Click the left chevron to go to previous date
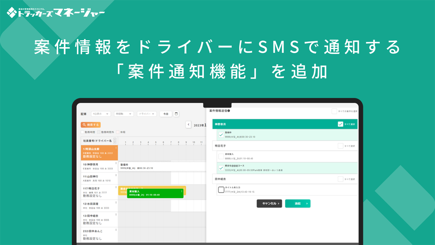The width and height of the screenshot is (435, 245). pyautogui.click(x=188, y=124)
